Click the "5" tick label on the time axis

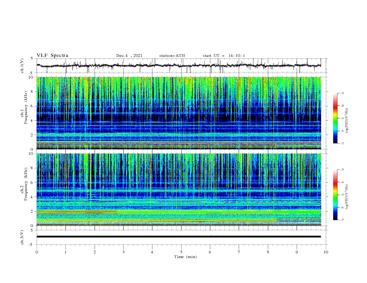click(x=181, y=252)
